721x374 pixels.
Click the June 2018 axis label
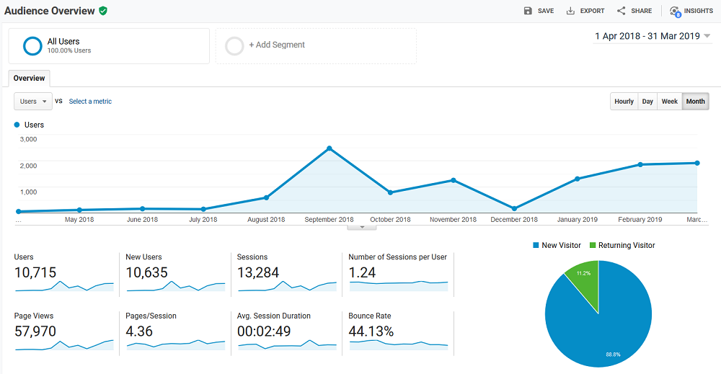click(x=142, y=220)
